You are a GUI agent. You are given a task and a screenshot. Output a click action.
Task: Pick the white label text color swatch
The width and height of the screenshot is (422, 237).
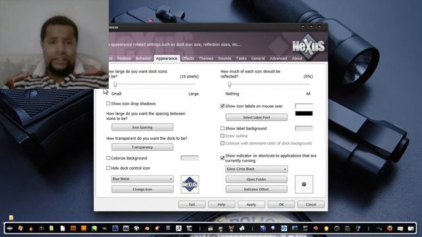[304, 106]
